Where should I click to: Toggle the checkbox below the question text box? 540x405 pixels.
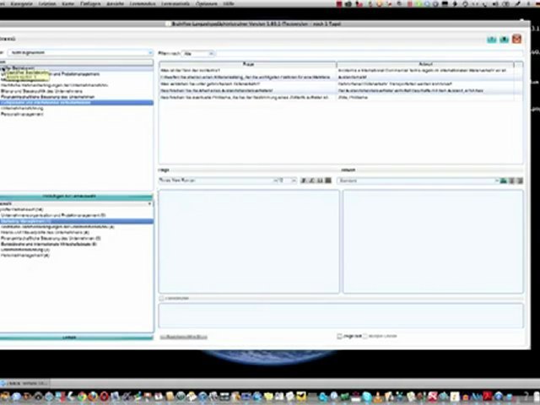tap(162, 298)
